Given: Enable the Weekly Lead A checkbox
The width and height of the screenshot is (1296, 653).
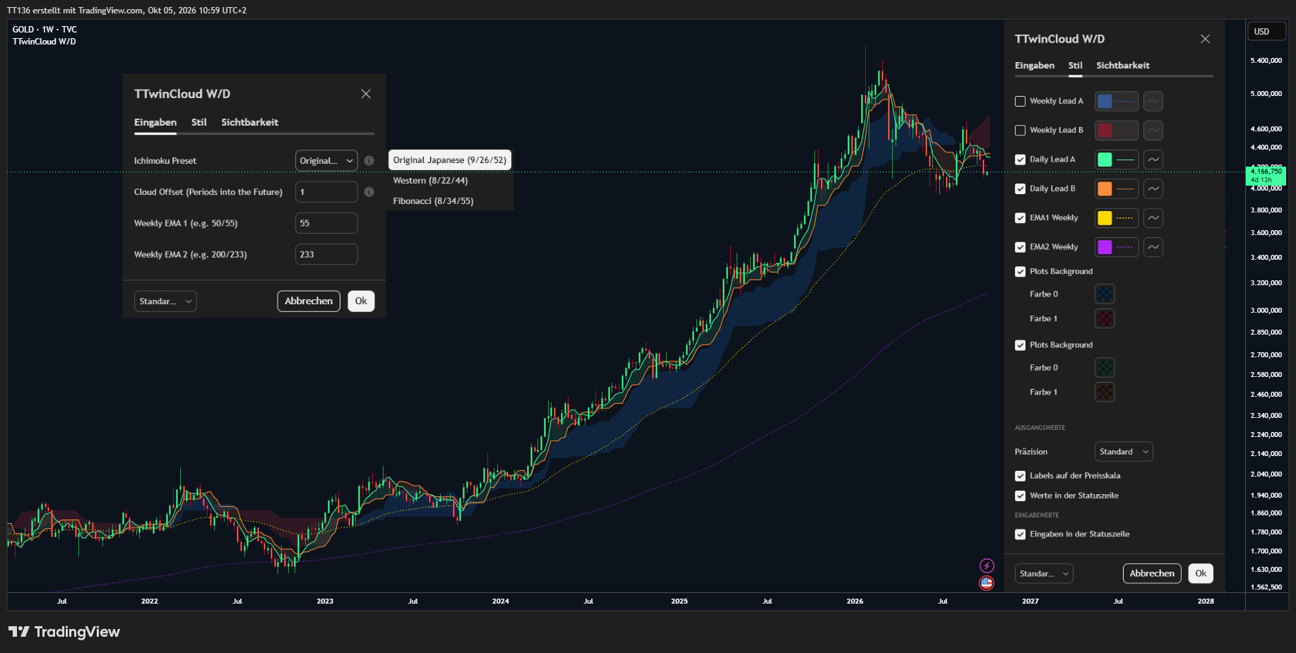Looking at the screenshot, I should coord(1020,102).
